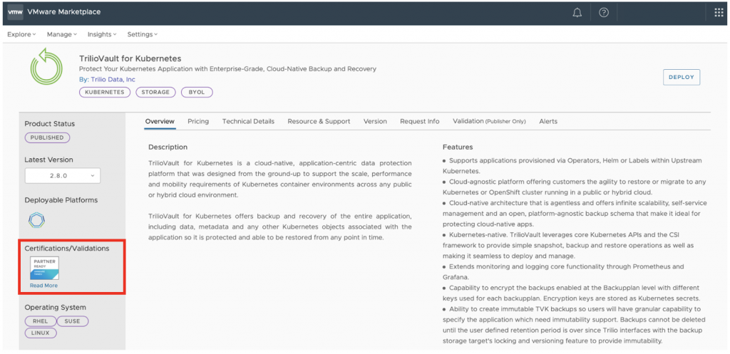
Task: Click the KUBERNETES tag
Action: (x=105, y=92)
